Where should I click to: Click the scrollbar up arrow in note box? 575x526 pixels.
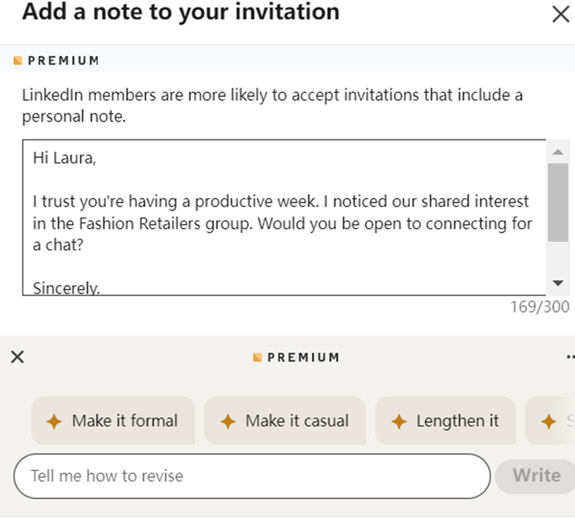click(x=558, y=152)
